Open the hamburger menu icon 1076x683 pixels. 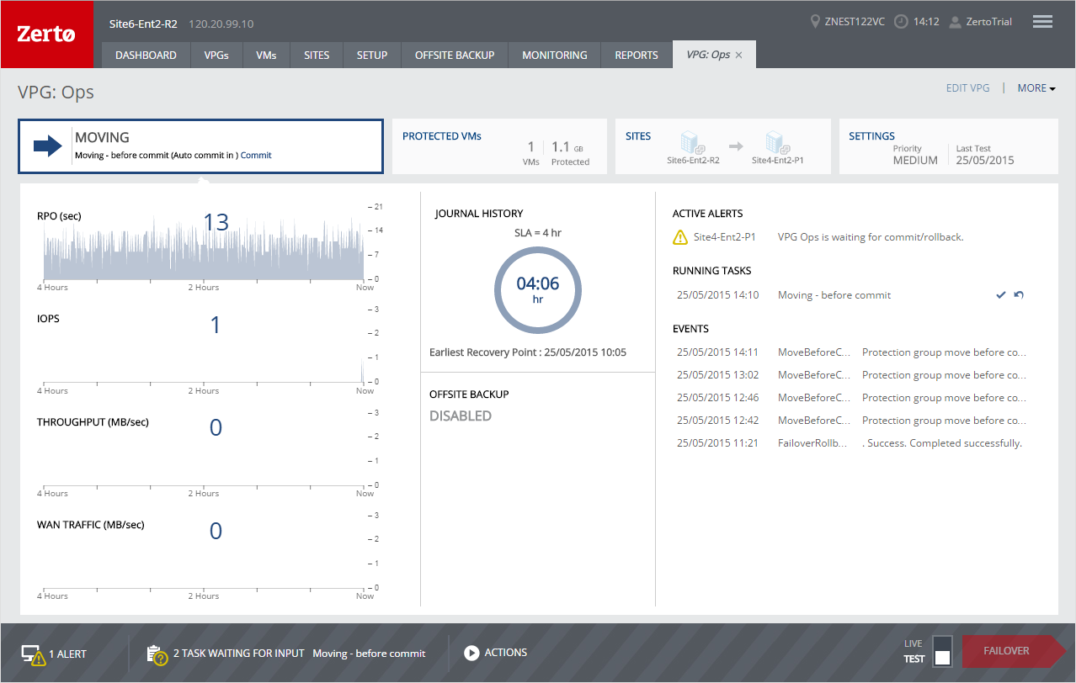(1042, 22)
